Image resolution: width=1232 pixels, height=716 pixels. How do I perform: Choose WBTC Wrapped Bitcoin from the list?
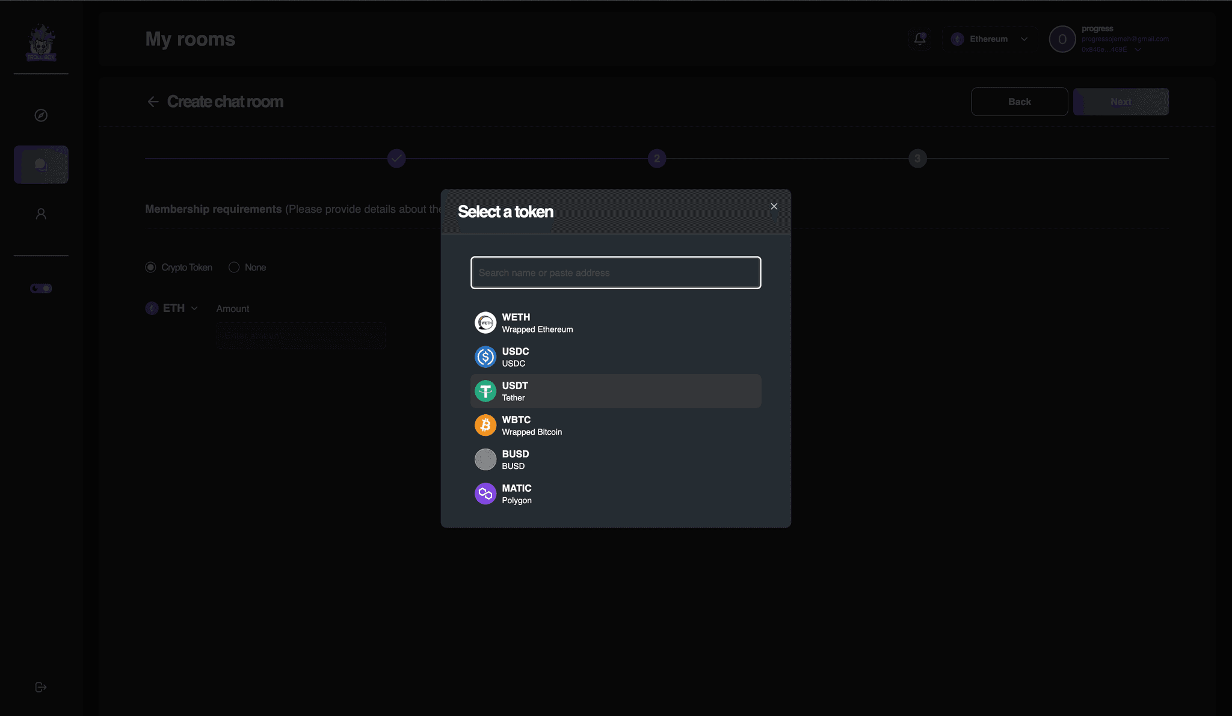point(615,426)
